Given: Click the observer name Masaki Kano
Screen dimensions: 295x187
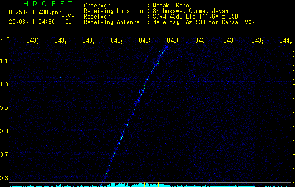Looking at the screenshot, I should point(171,6).
